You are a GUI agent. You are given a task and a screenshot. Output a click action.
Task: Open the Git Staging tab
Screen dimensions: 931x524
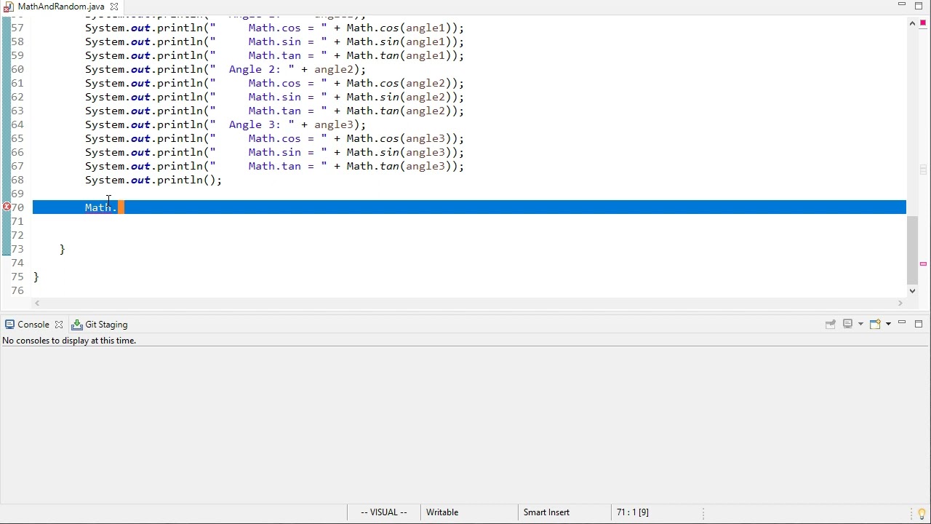[x=106, y=325]
